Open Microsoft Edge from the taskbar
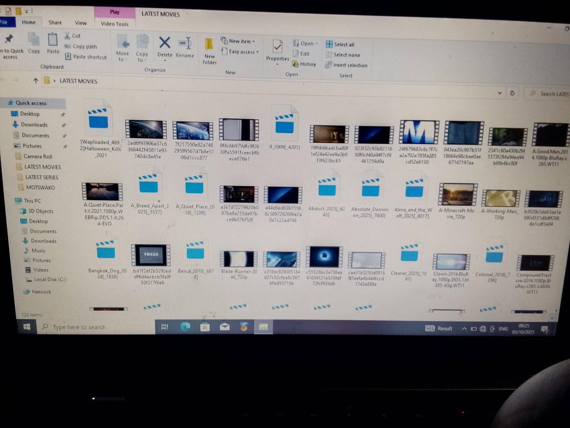Screen dimensions: 570x428 coord(185,327)
